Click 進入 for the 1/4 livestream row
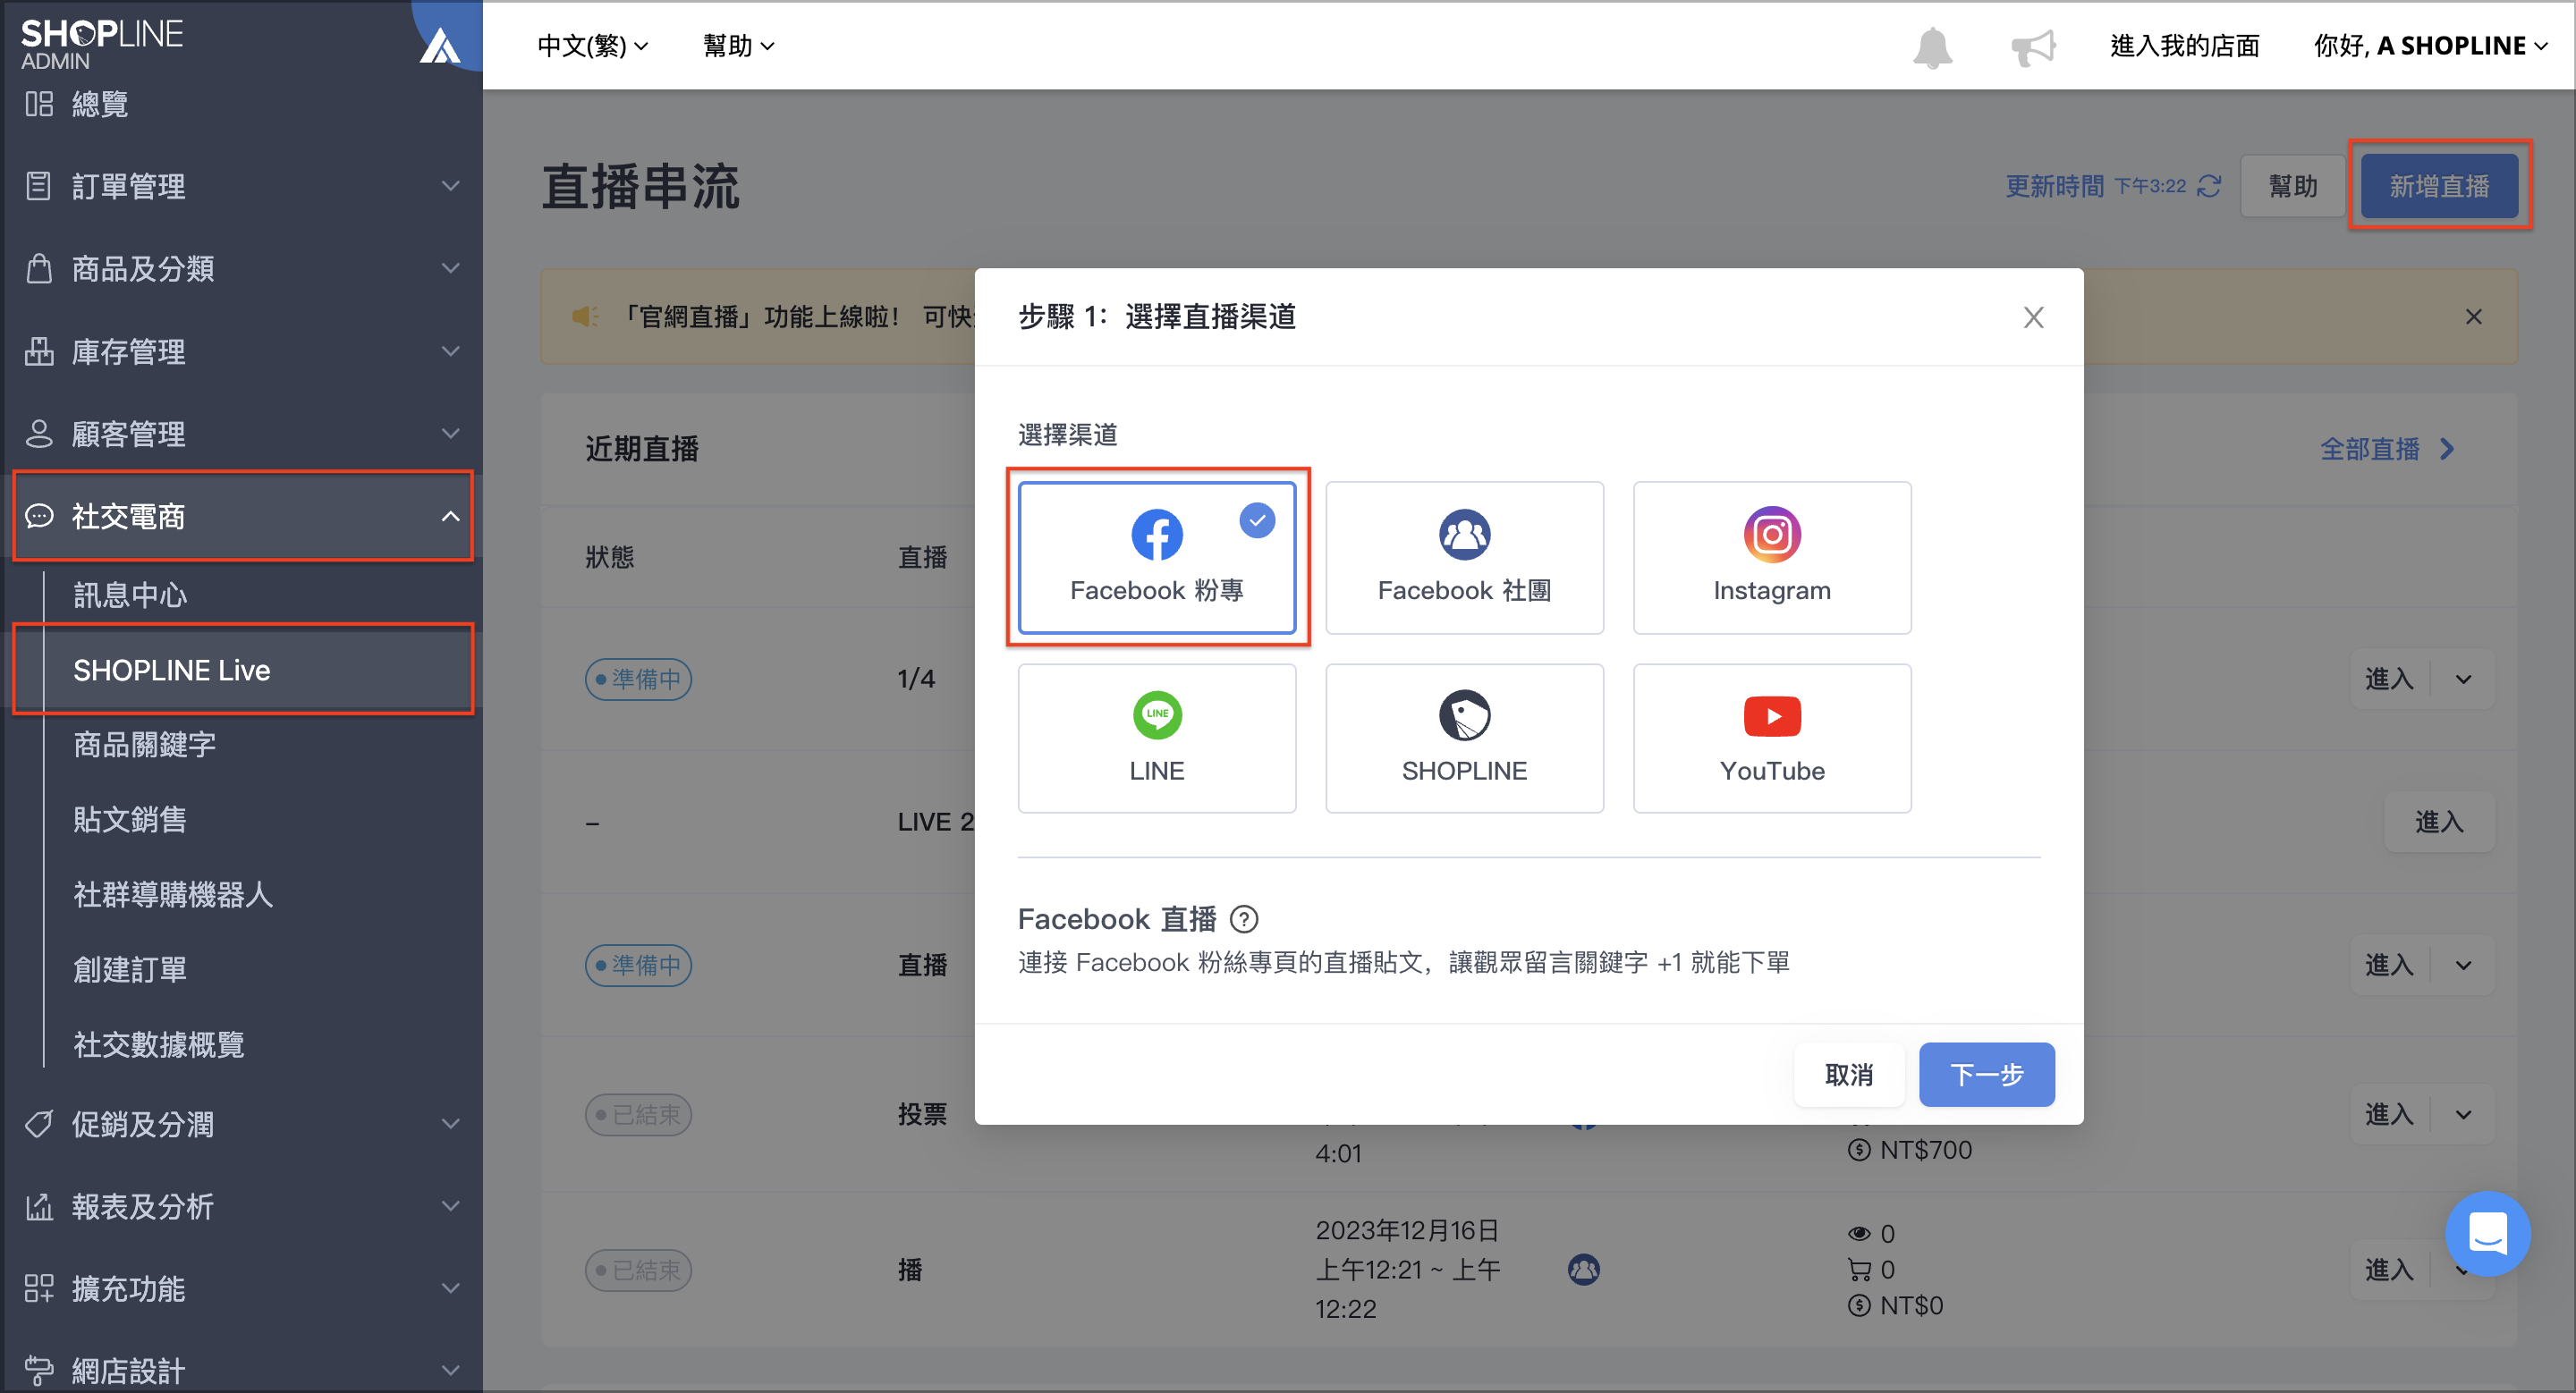Viewport: 2576px width, 1393px height. [x=2389, y=679]
